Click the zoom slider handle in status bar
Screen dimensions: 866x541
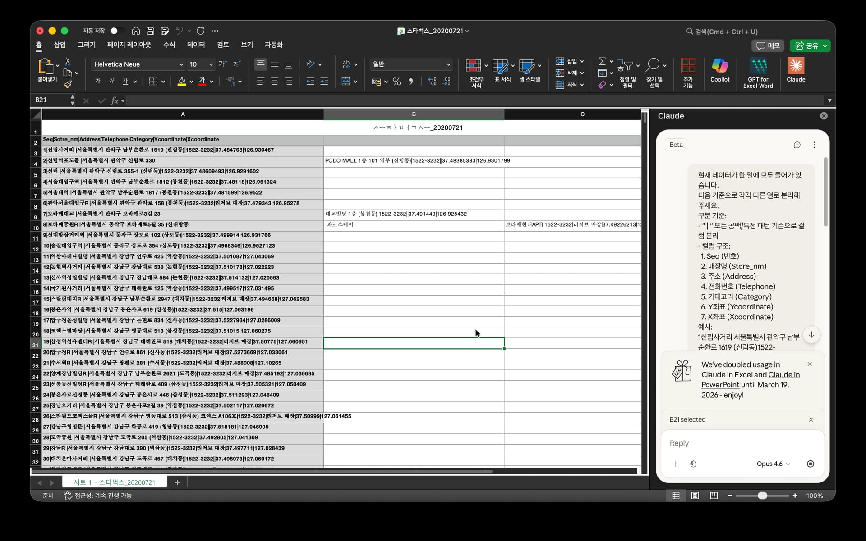pos(762,496)
